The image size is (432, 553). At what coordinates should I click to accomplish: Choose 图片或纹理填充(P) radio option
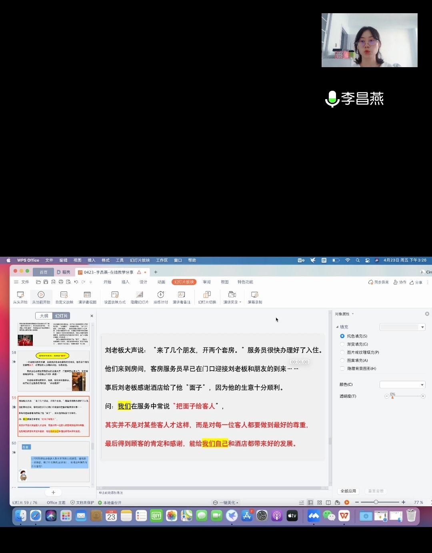tap(342, 352)
